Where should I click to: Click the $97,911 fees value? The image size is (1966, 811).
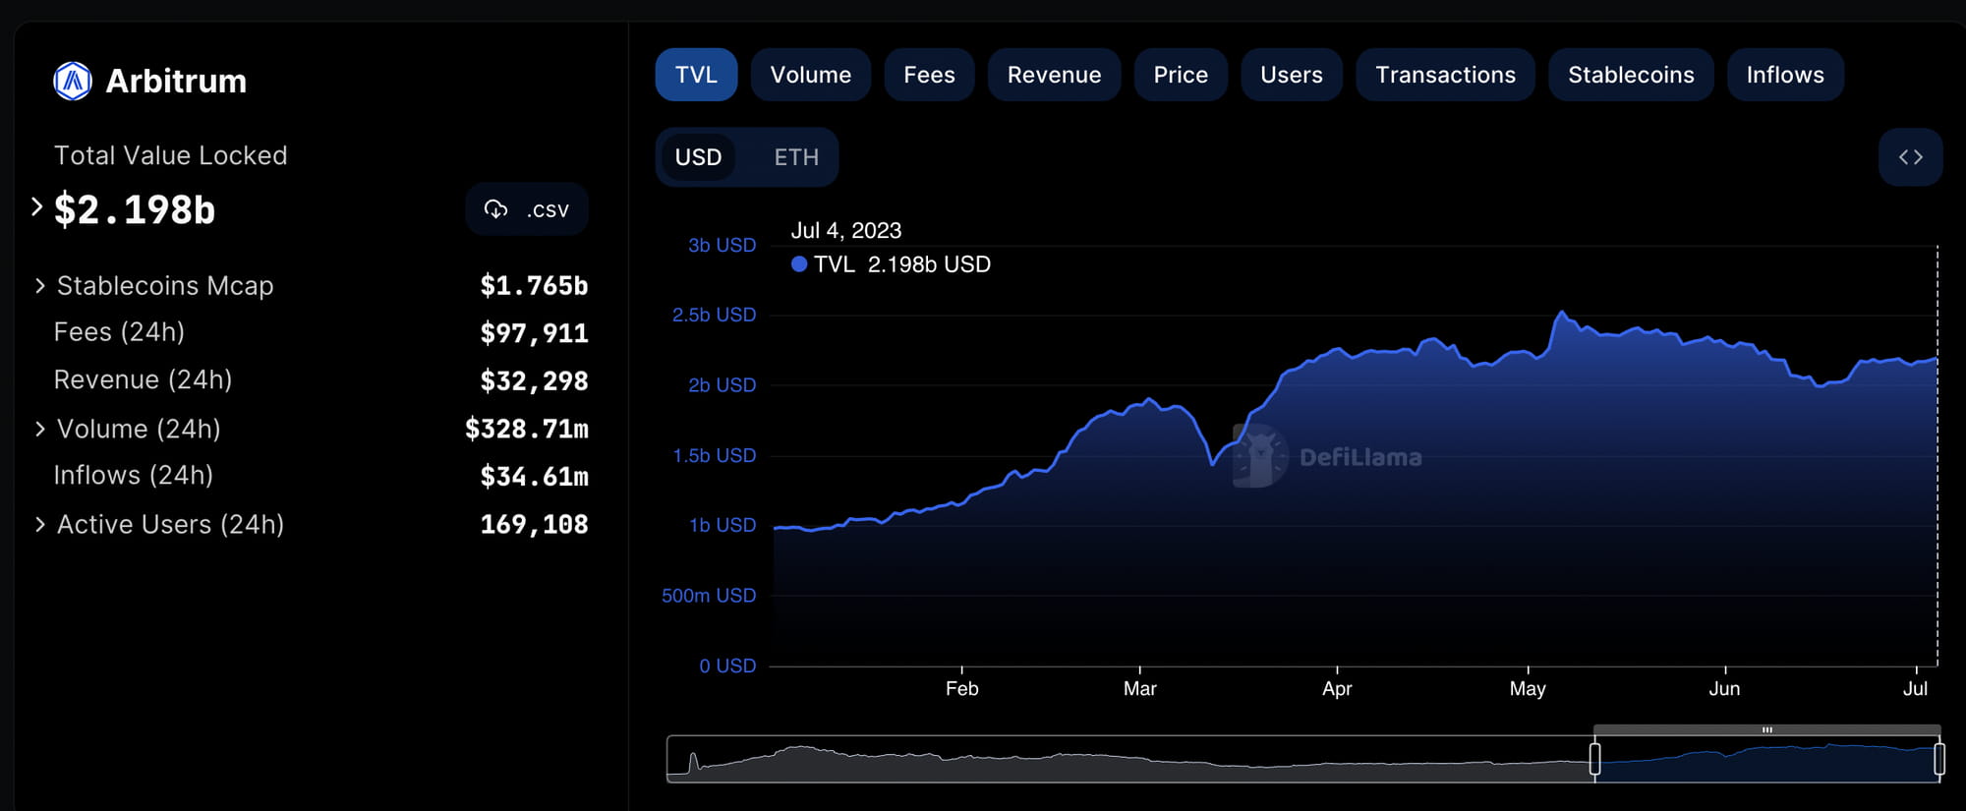click(534, 333)
